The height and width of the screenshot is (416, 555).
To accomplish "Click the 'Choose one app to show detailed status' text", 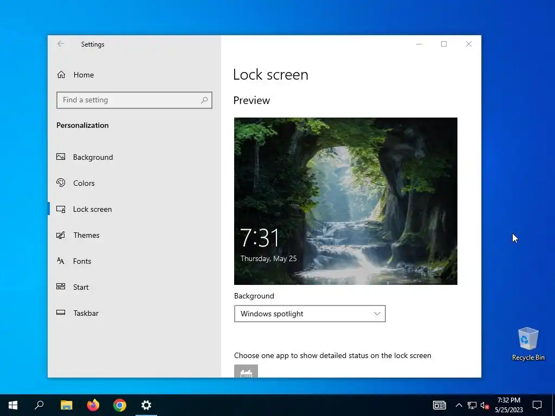I will coord(333,355).
